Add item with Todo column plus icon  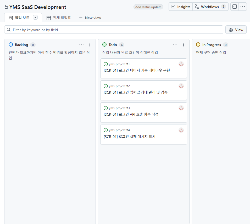[183, 45]
